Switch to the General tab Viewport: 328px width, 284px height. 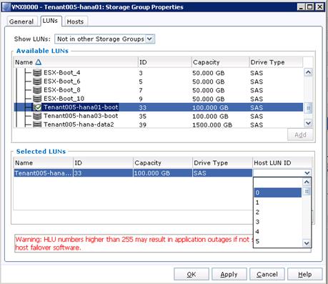click(21, 21)
